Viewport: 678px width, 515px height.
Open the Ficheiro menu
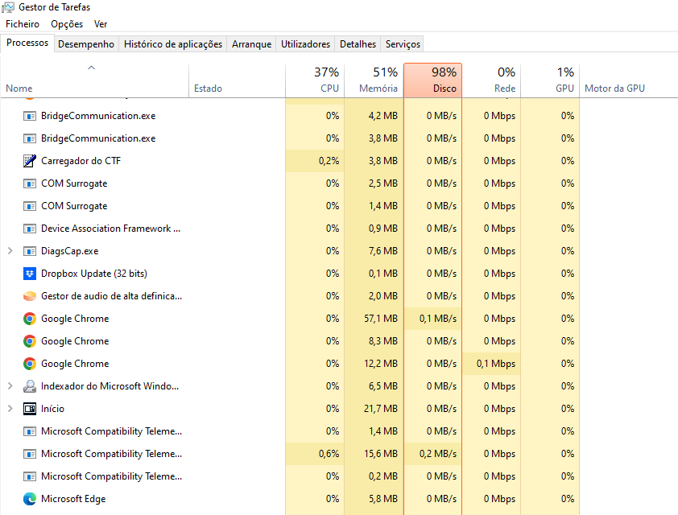(23, 24)
